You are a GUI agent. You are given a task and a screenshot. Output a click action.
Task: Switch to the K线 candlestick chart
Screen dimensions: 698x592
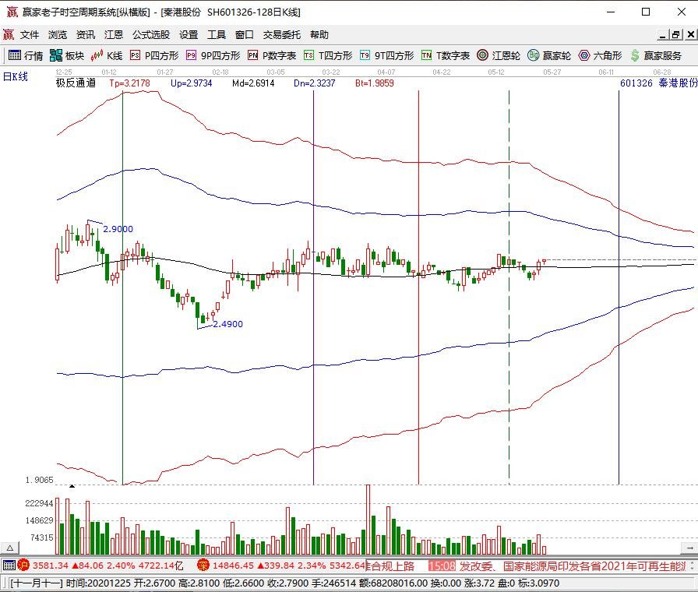107,55
